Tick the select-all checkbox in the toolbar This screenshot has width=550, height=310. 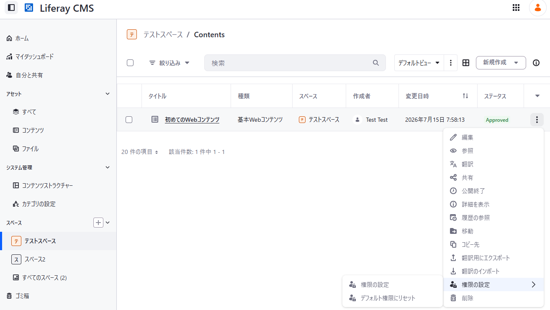[130, 63]
